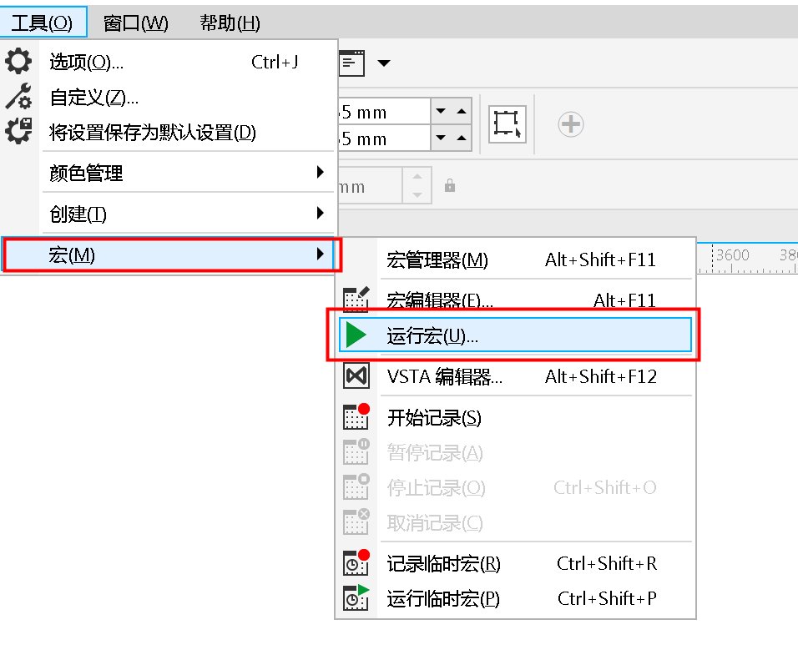Click the VSTA 编辑器 icon
Screen dimensions: 798x665
[x=355, y=375]
